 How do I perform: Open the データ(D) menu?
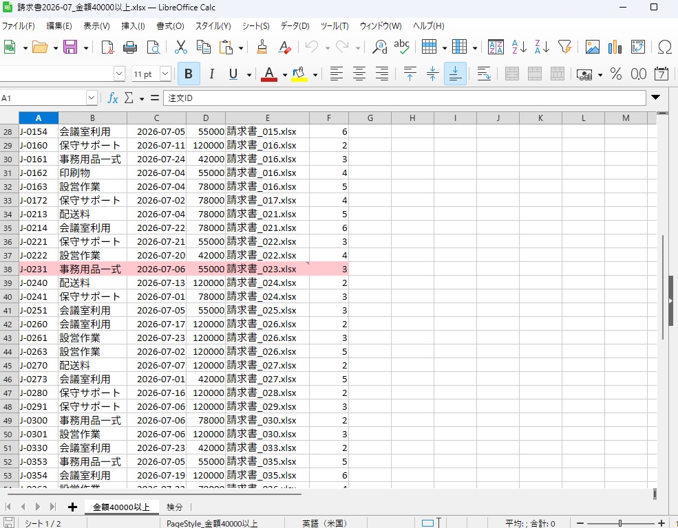295,26
